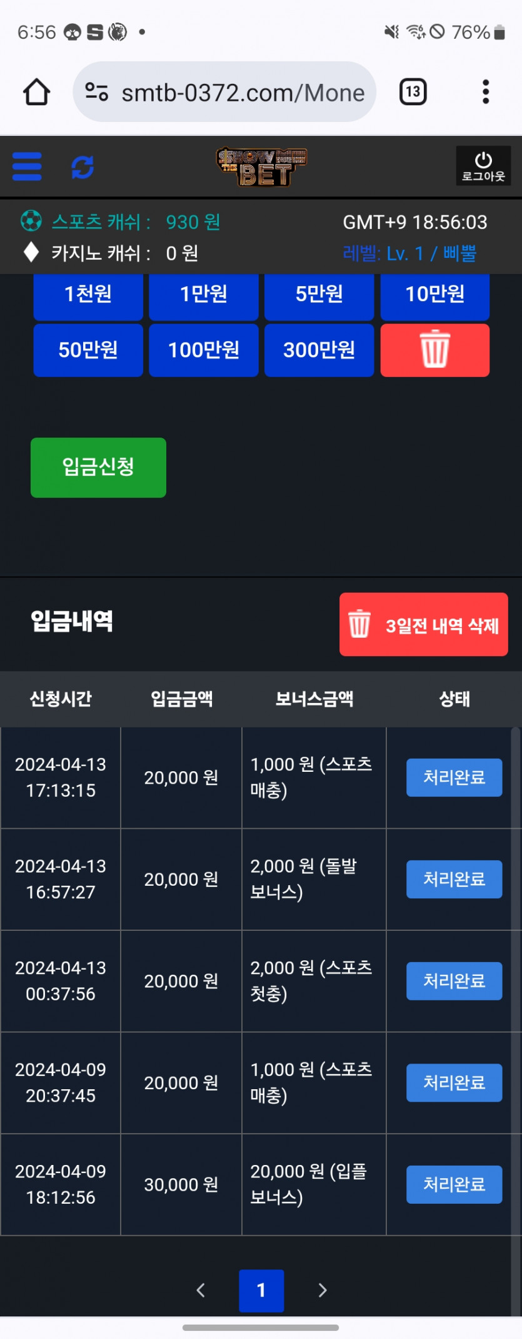Select the 1천원 amount button
The width and height of the screenshot is (522, 1339).
88,295
